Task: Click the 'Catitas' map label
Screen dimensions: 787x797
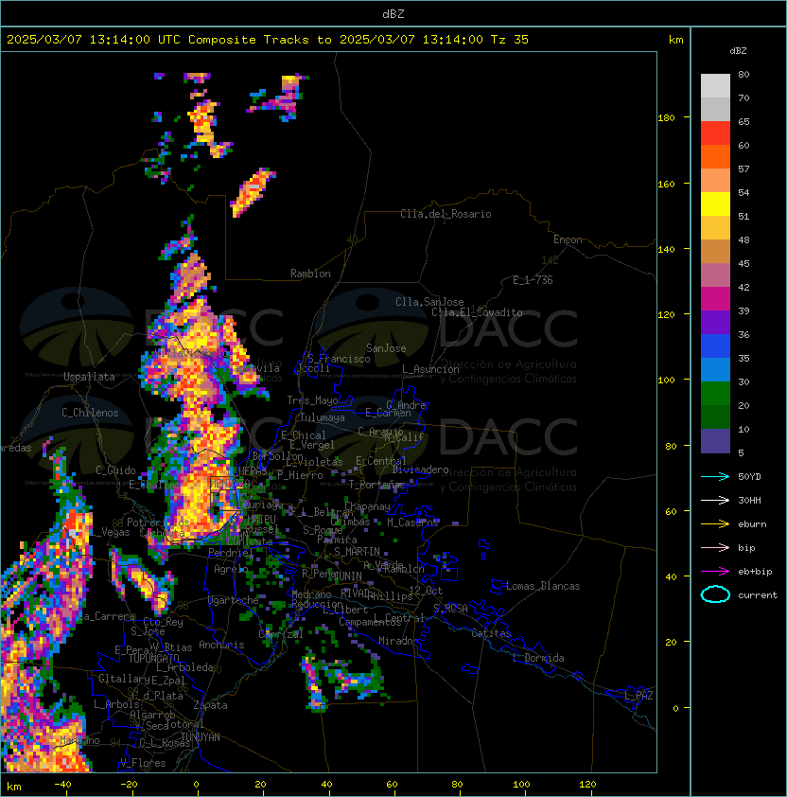Action: click(x=491, y=633)
